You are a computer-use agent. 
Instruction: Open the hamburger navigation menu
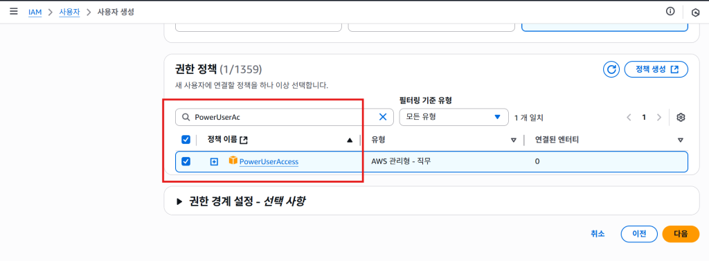[x=14, y=11]
